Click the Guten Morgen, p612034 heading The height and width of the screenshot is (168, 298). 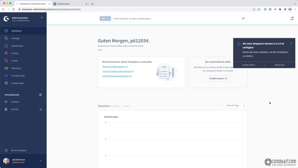(124, 41)
